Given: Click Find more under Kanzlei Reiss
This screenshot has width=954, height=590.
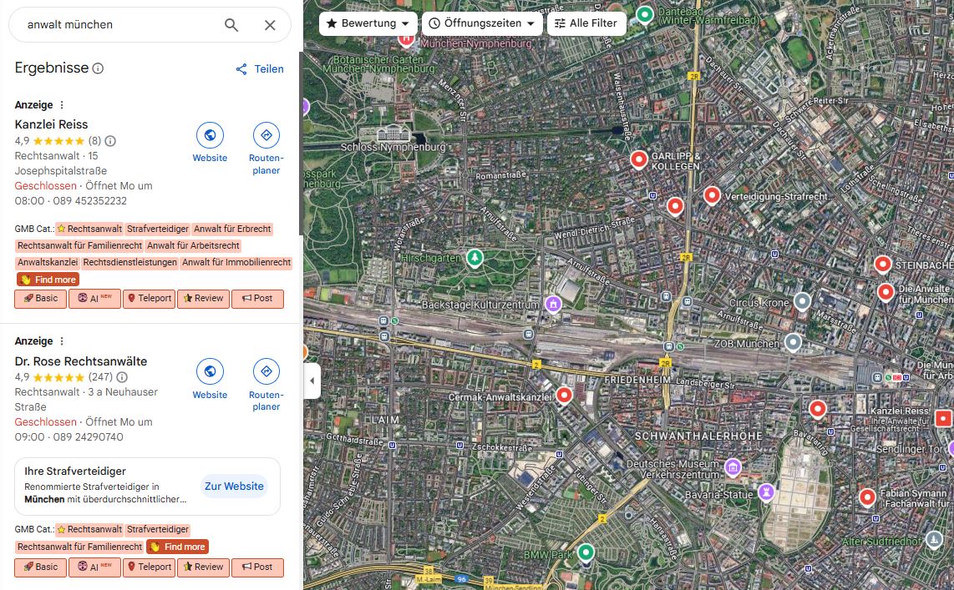Looking at the screenshot, I should [x=48, y=280].
